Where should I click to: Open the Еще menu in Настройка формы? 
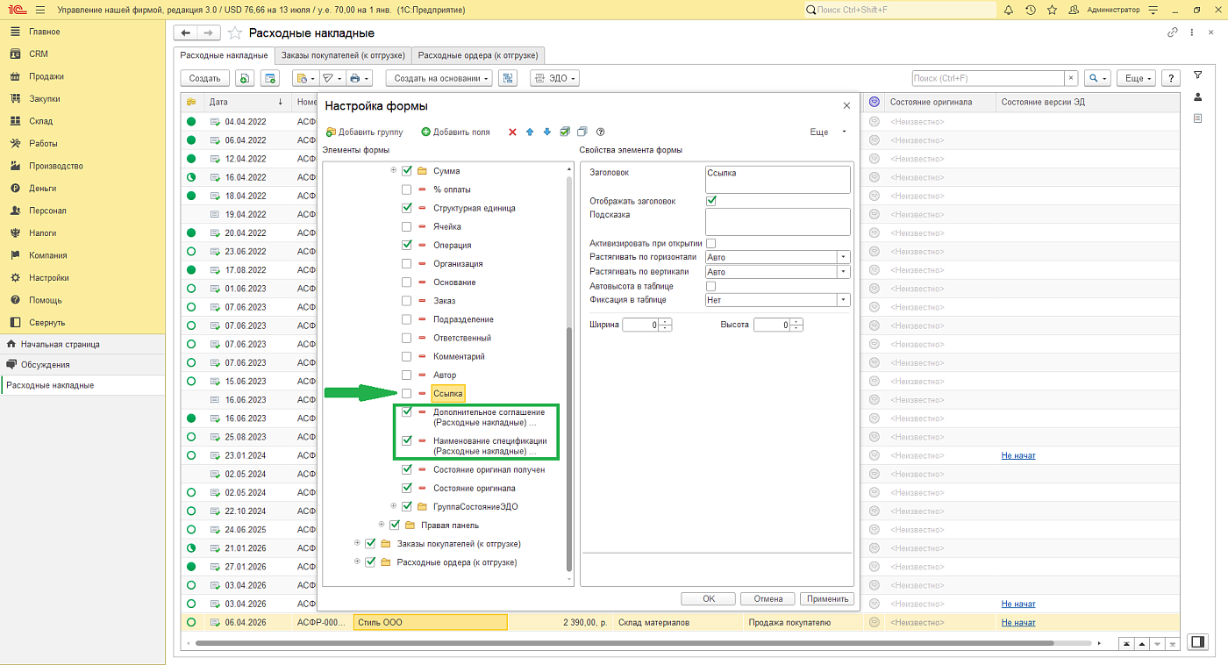[x=827, y=132]
